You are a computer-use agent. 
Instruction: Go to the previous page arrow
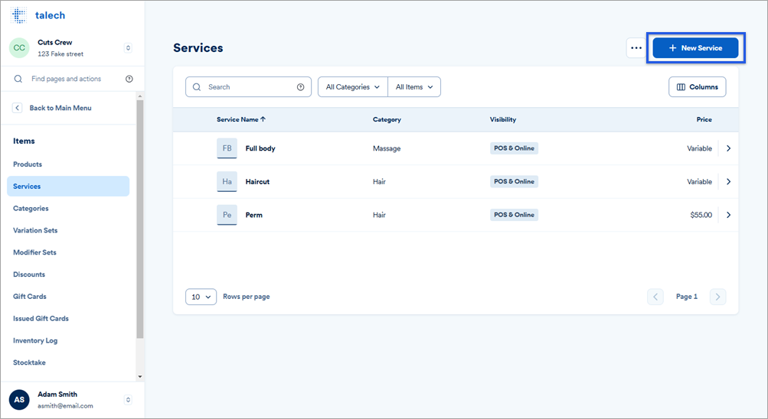pos(655,297)
